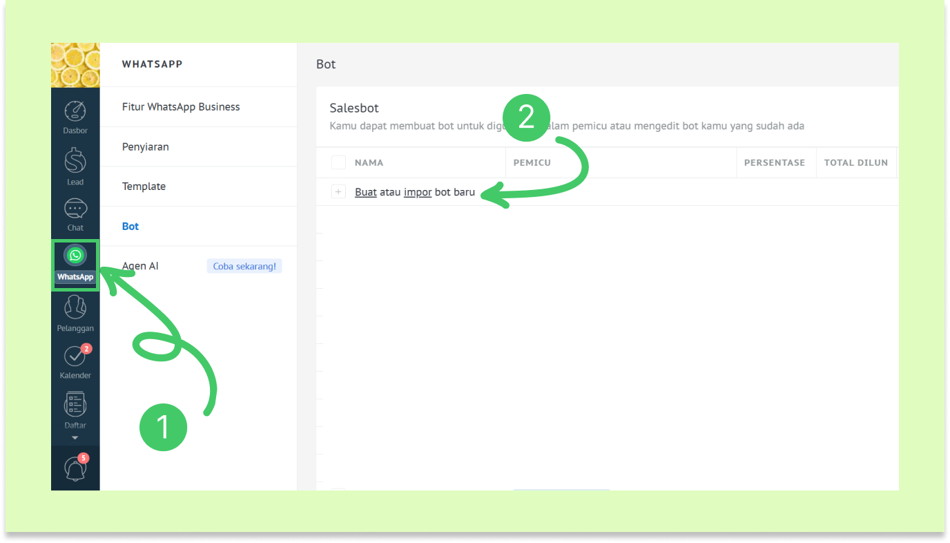Select the Bot menu item

130,227
